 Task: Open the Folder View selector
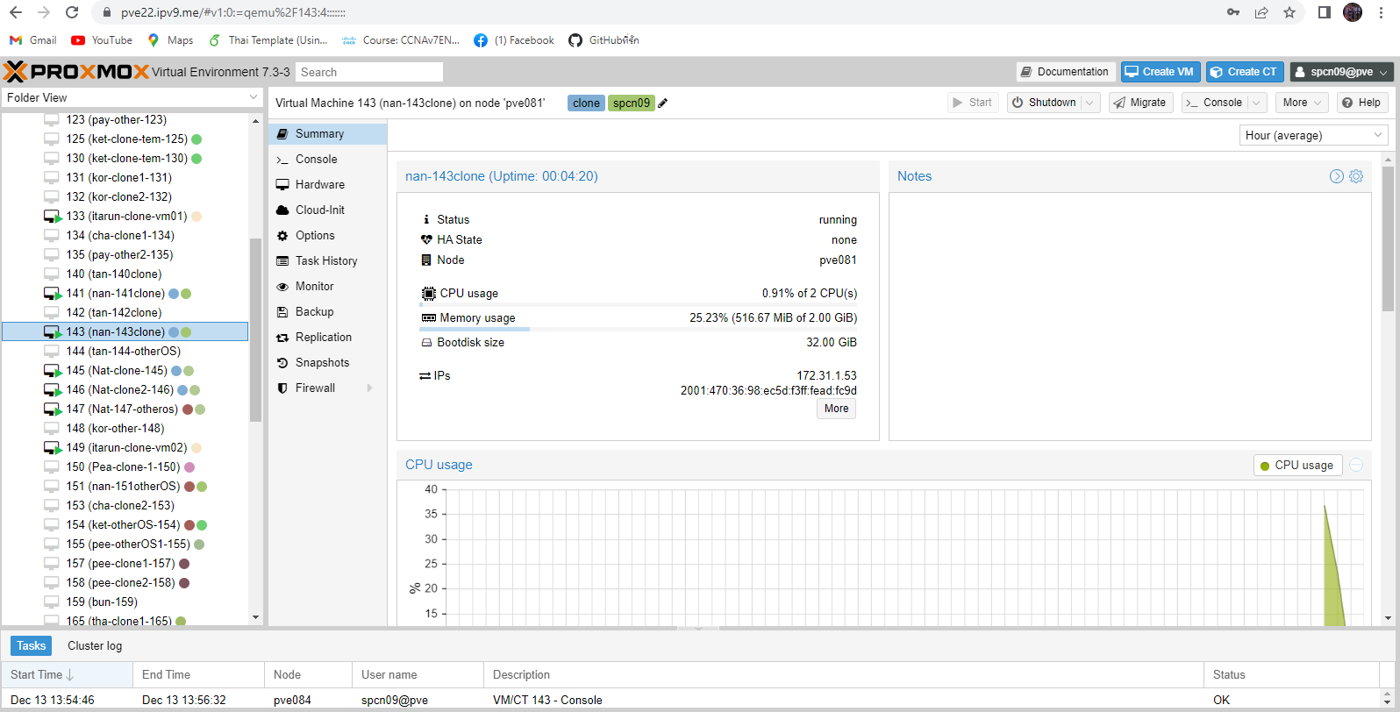click(132, 97)
